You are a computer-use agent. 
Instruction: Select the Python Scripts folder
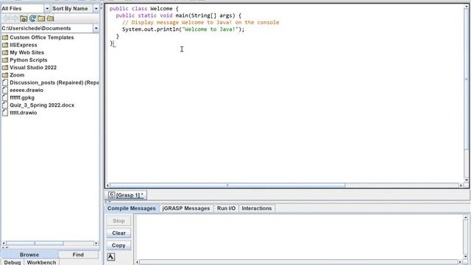(24, 60)
